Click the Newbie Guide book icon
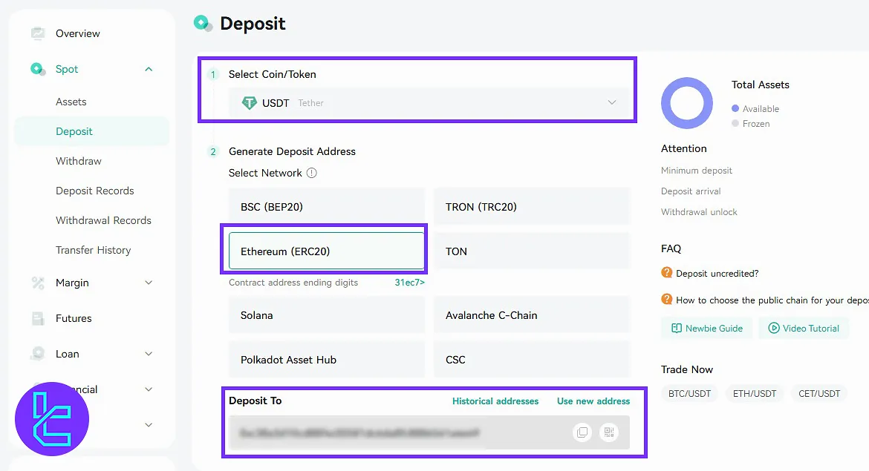Viewport: 869px width, 471px height. [x=677, y=328]
